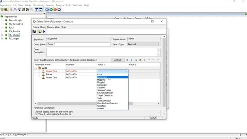Click the conditions horizontal scrollbar right arrow
Viewport: 247px width, 139px height.
(x=159, y=103)
